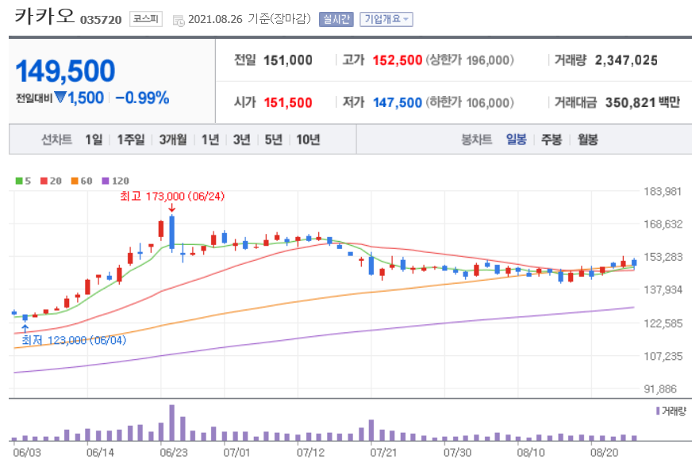692x463 pixels.
Task: Click the 07/12 date axis label
Action: click(x=311, y=453)
